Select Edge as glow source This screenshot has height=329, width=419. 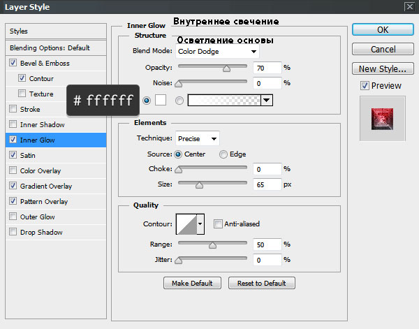click(223, 154)
